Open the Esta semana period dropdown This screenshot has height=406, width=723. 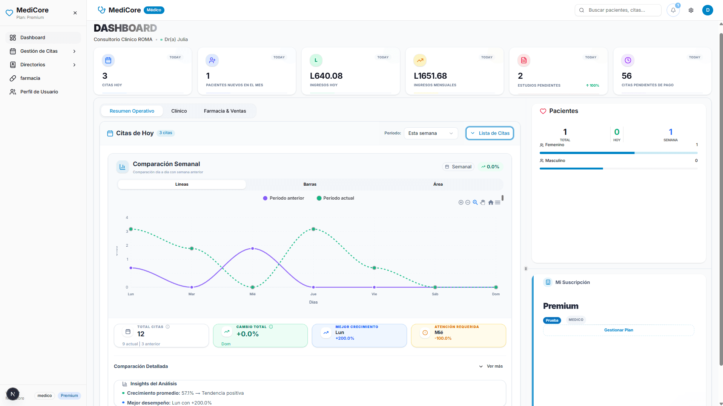point(430,133)
